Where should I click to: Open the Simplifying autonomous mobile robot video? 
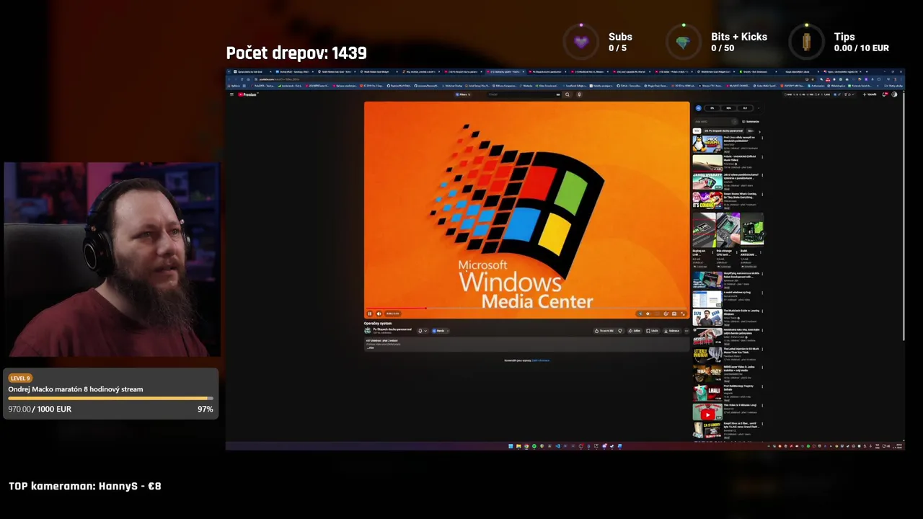tap(707, 280)
